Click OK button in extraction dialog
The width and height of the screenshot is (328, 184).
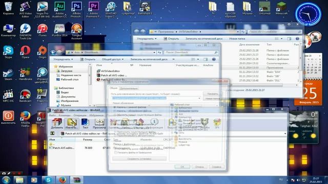(182, 167)
